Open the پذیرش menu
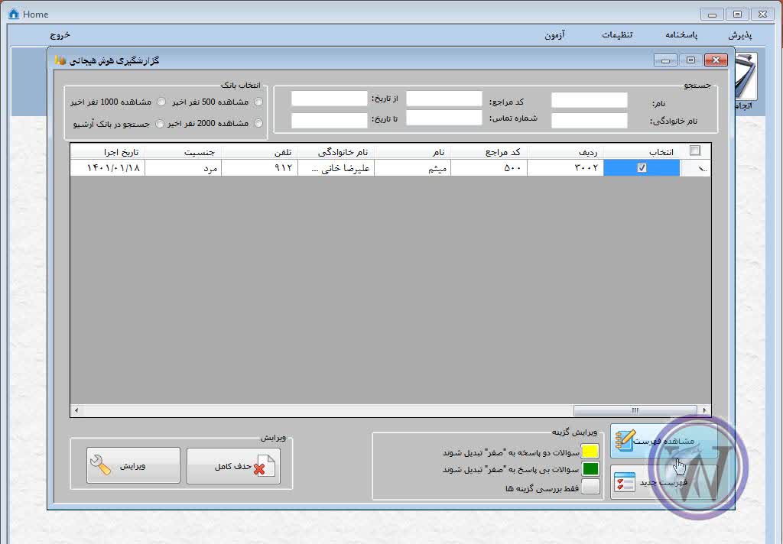Viewport: 783px width, 544px height. [x=739, y=35]
